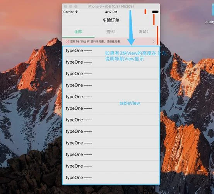
Task: Select the last typeOne row in table
Action: click(111, 178)
